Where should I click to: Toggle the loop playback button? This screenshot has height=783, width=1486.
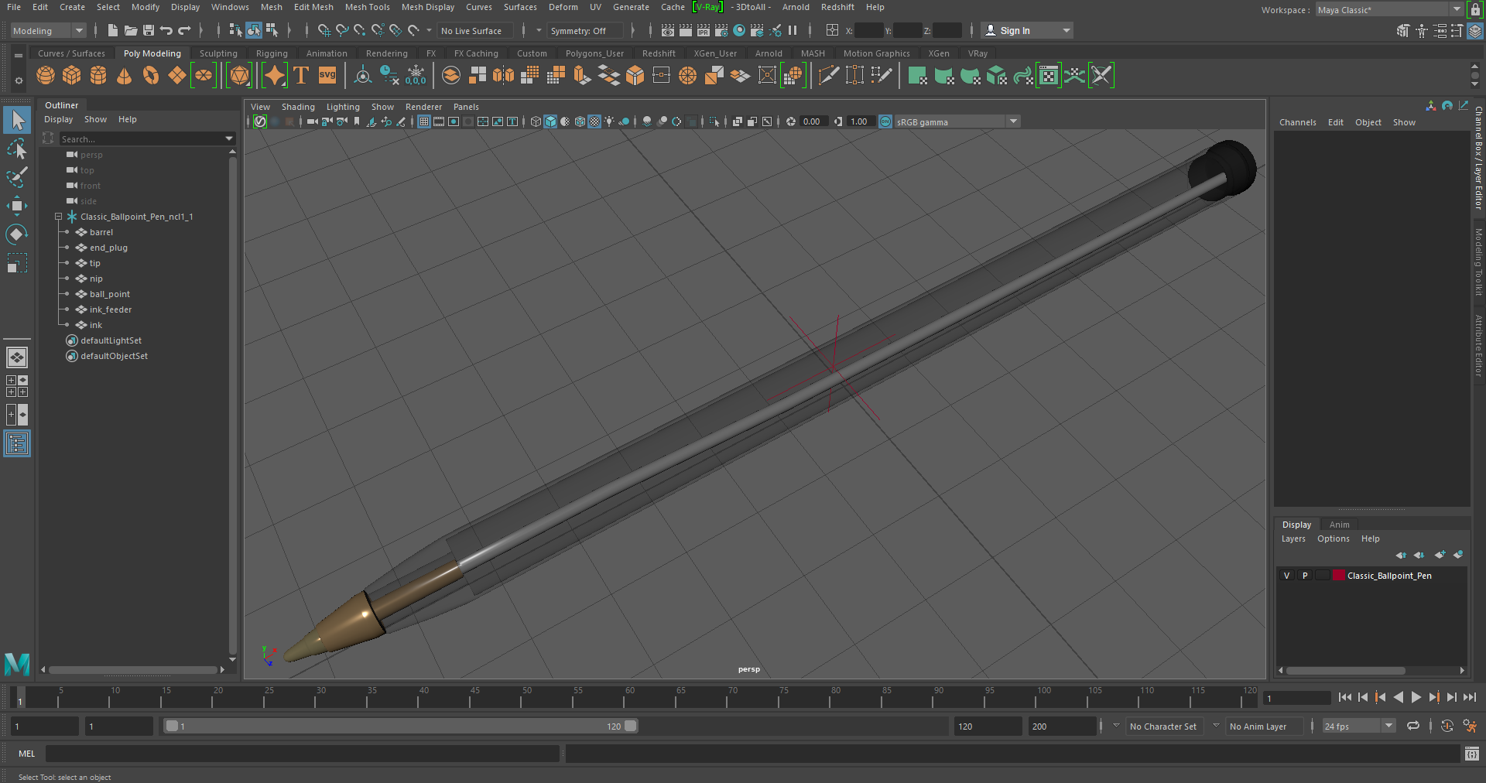[1413, 726]
